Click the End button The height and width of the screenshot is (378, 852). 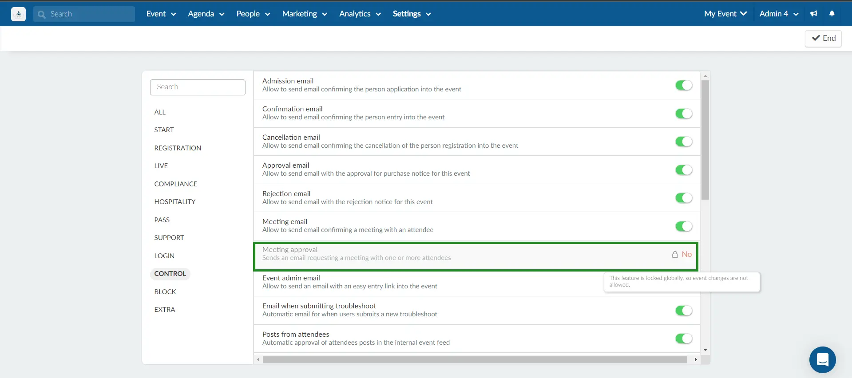[824, 38]
